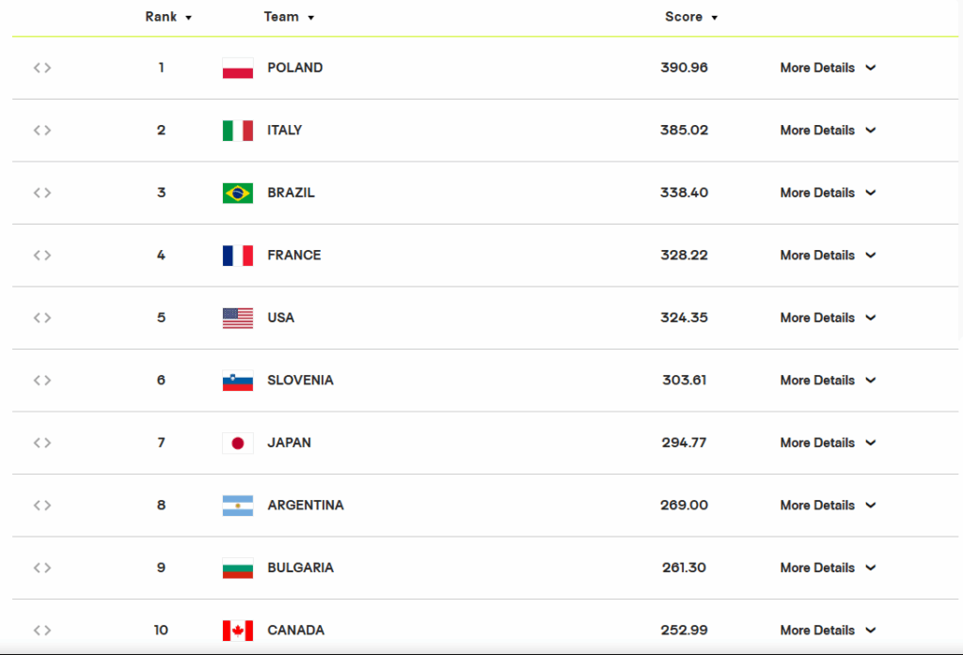Click the Brazil flag icon
This screenshot has width=963, height=655.
(238, 194)
